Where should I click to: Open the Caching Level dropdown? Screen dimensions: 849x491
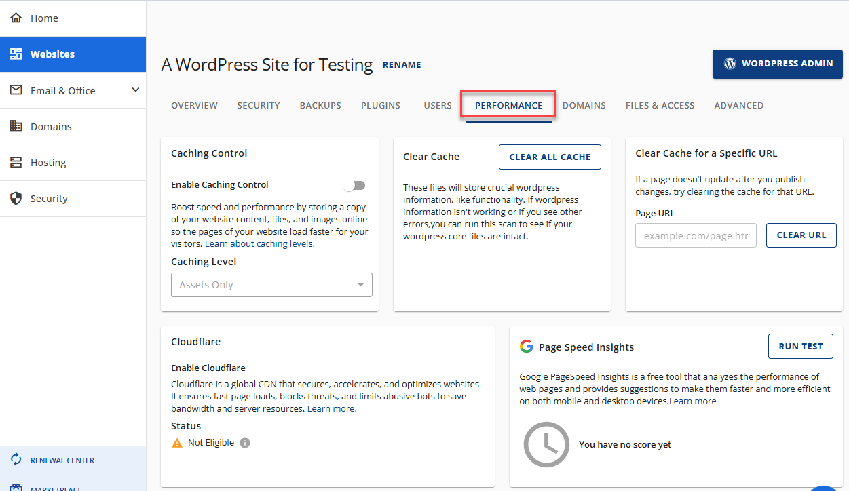pyautogui.click(x=271, y=285)
